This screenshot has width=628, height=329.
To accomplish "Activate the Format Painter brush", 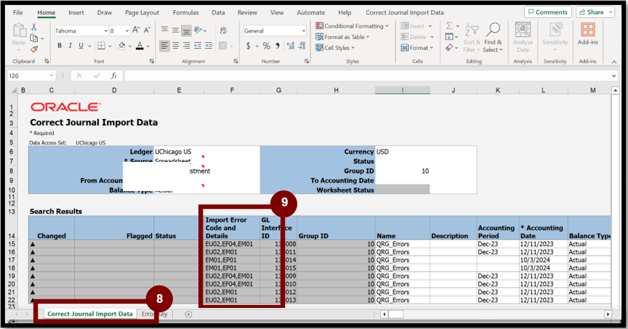I will 34,49.
